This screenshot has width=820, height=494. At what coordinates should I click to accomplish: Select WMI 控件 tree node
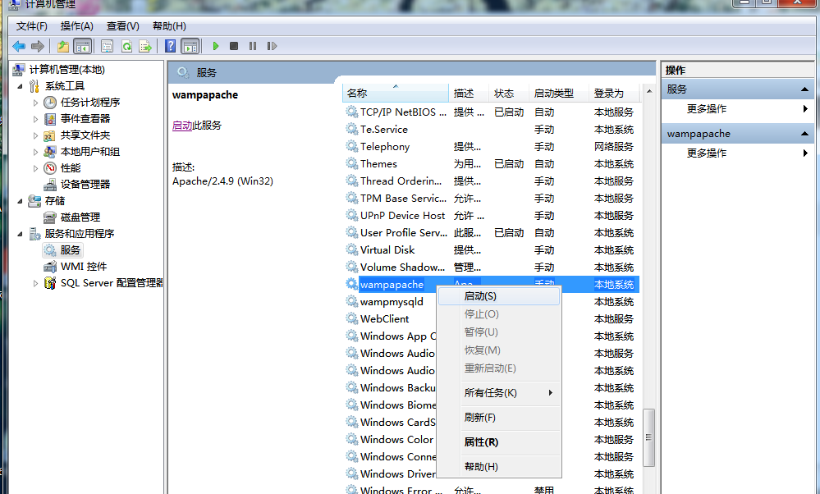pyautogui.click(x=84, y=267)
